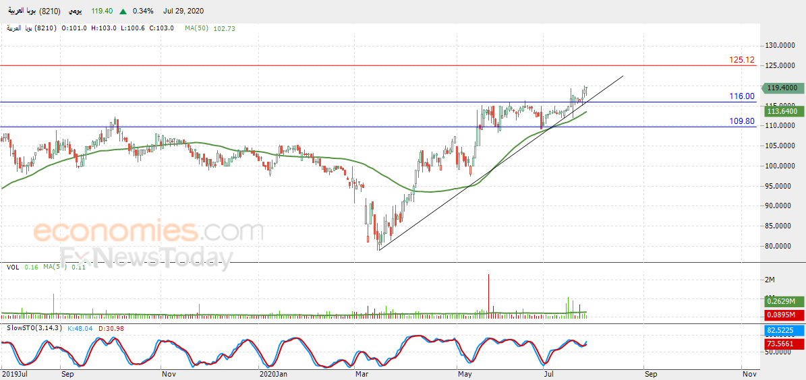Click the 113.6400 moving average price tag
Image resolution: width=806 pixels, height=380 pixels.
[782, 111]
